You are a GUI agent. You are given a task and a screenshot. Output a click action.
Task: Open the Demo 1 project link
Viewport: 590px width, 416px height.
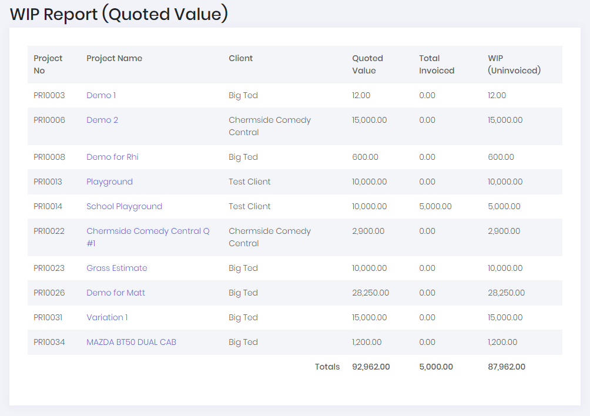(101, 95)
